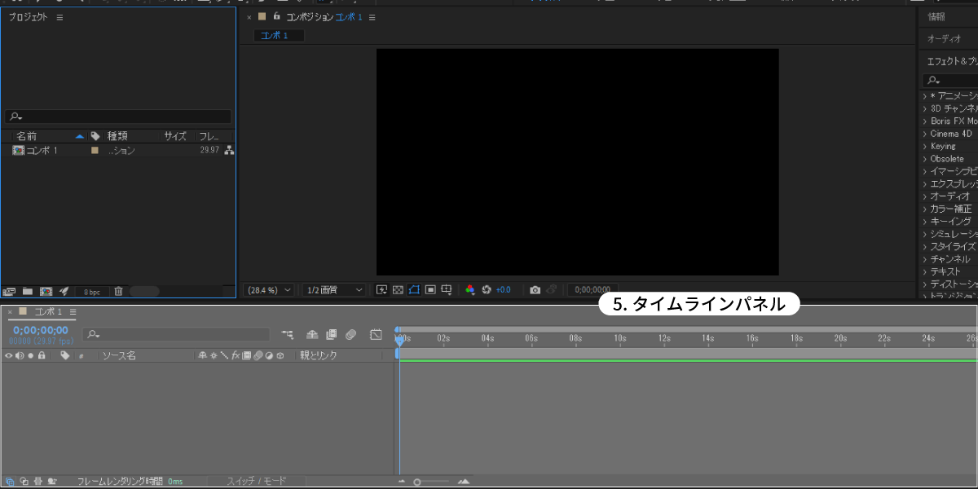Click the Region of Interest icon

click(430, 289)
